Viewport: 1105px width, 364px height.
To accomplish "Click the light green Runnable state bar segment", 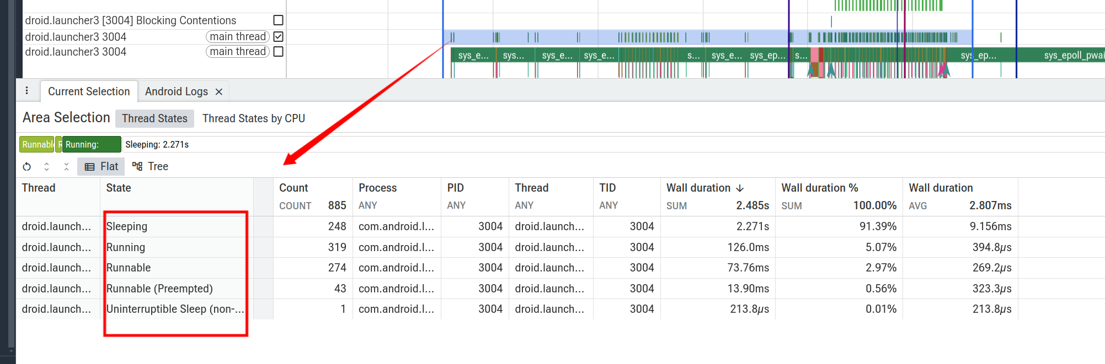I will coord(37,144).
